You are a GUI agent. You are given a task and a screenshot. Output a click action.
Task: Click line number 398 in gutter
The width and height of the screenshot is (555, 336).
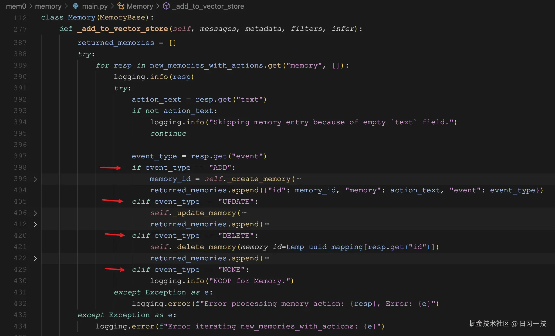click(x=20, y=167)
